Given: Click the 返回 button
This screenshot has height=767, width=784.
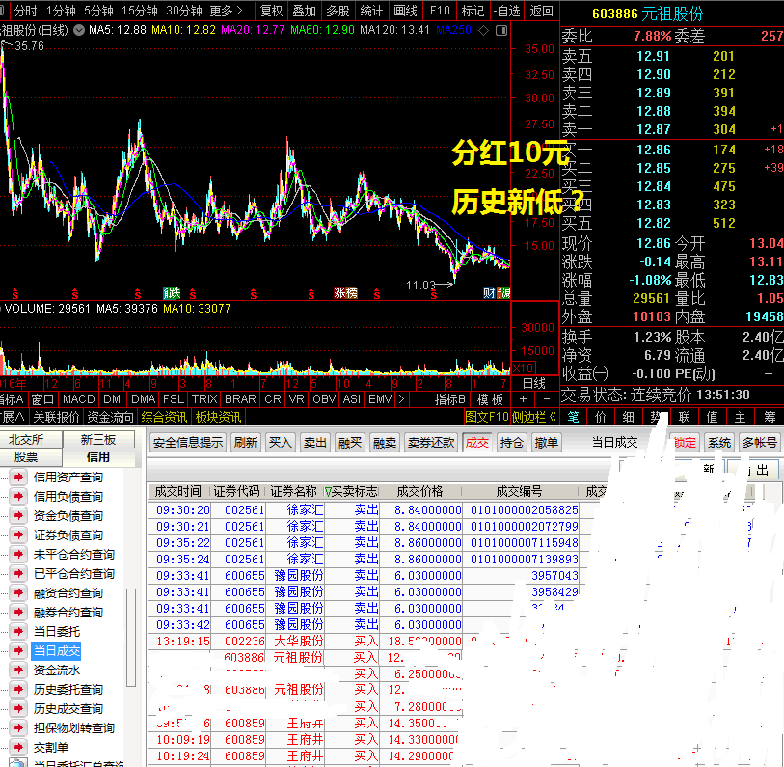Looking at the screenshot, I should coord(542,11).
